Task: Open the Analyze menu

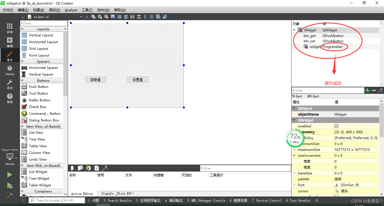Action: click(x=71, y=10)
